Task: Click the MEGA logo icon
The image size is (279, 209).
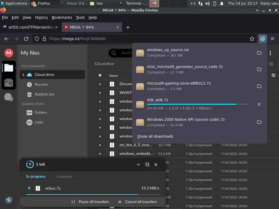Action: pos(8,53)
